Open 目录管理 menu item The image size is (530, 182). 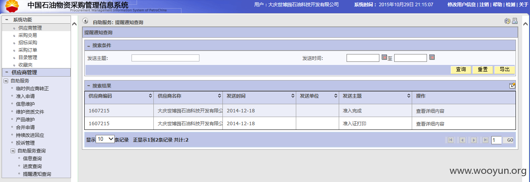[x=28, y=58]
